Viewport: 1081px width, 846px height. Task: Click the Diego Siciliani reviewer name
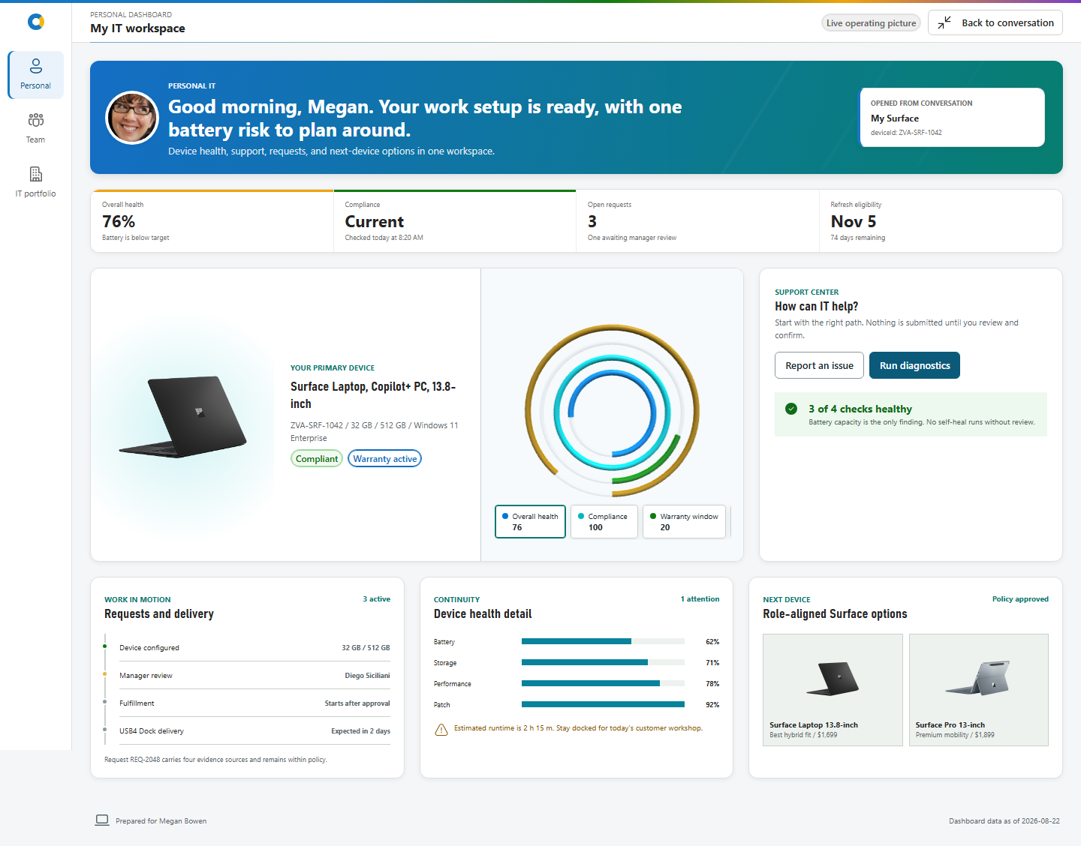point(367,676)
